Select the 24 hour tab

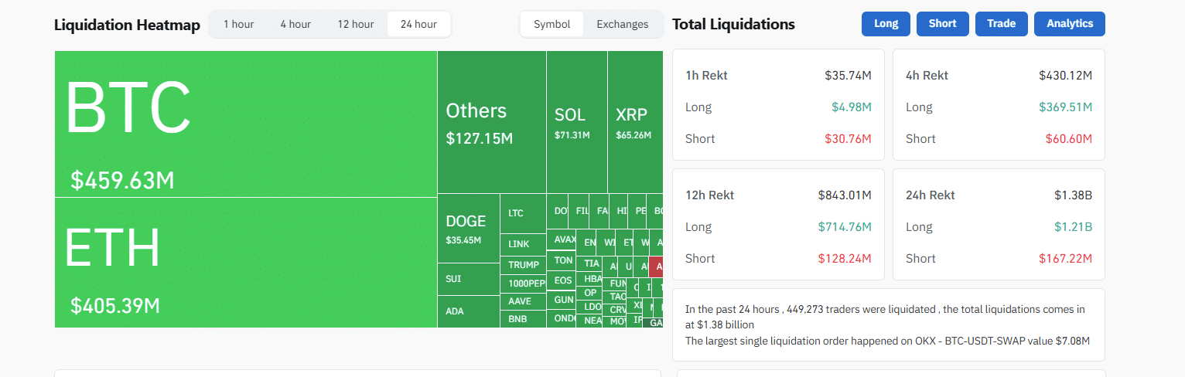[418, 24]
